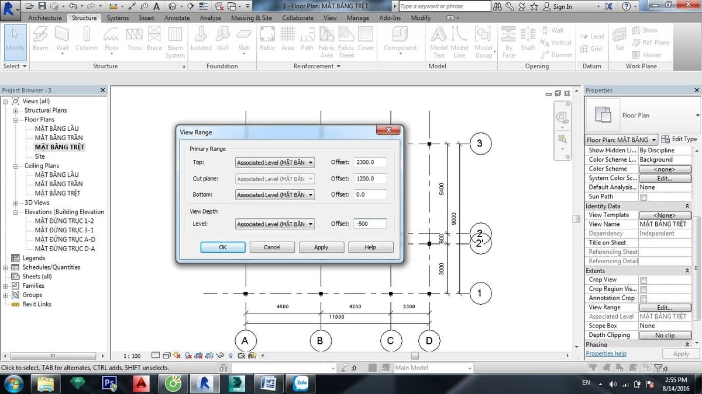Image resolution: width=702 pixels, height=394 pixels.
Task: Click the Save icon in quick access toolbar
Action: (x=43, y=6)
